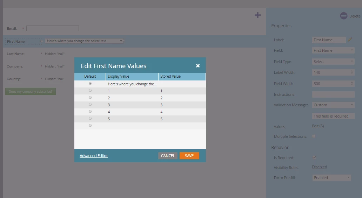Click the Delete link in Properties
Image resolution: width=362 pixels, height=198 pixels.
click(x=355, y=16)
